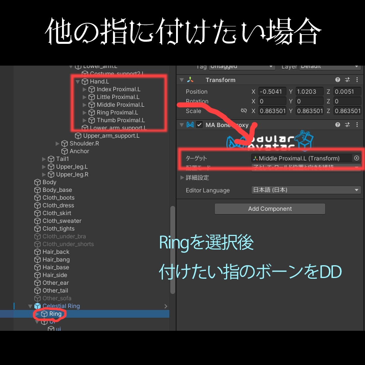Collapse the Hand.L hierarchy node

click(x=78, y=82)
